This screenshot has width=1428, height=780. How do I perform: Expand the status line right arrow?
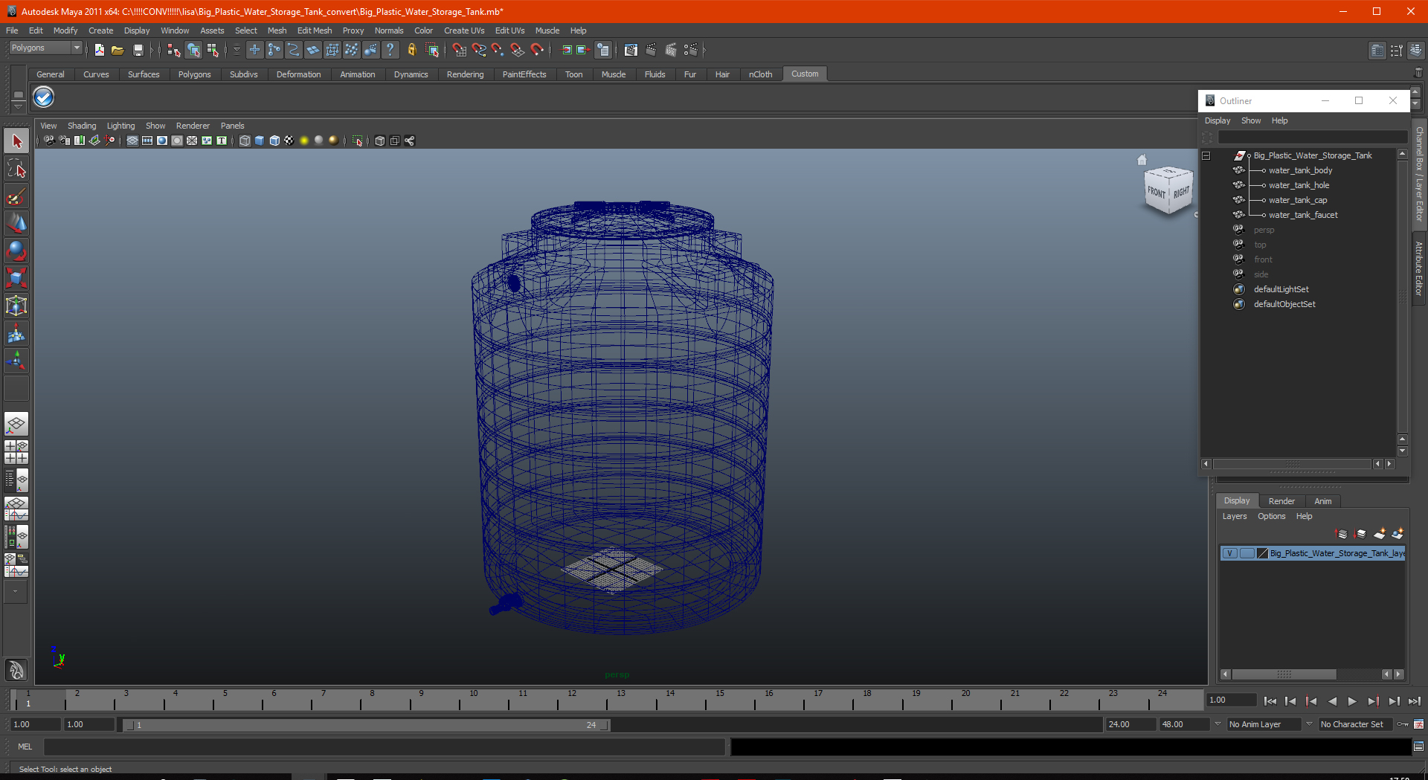click(x=704, y=50)
